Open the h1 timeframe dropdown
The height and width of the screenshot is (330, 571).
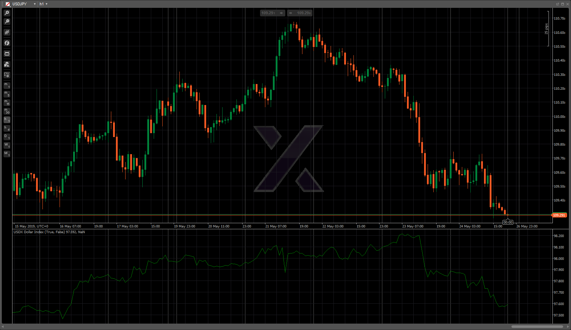pyautogui.click(x=46, y=4)
